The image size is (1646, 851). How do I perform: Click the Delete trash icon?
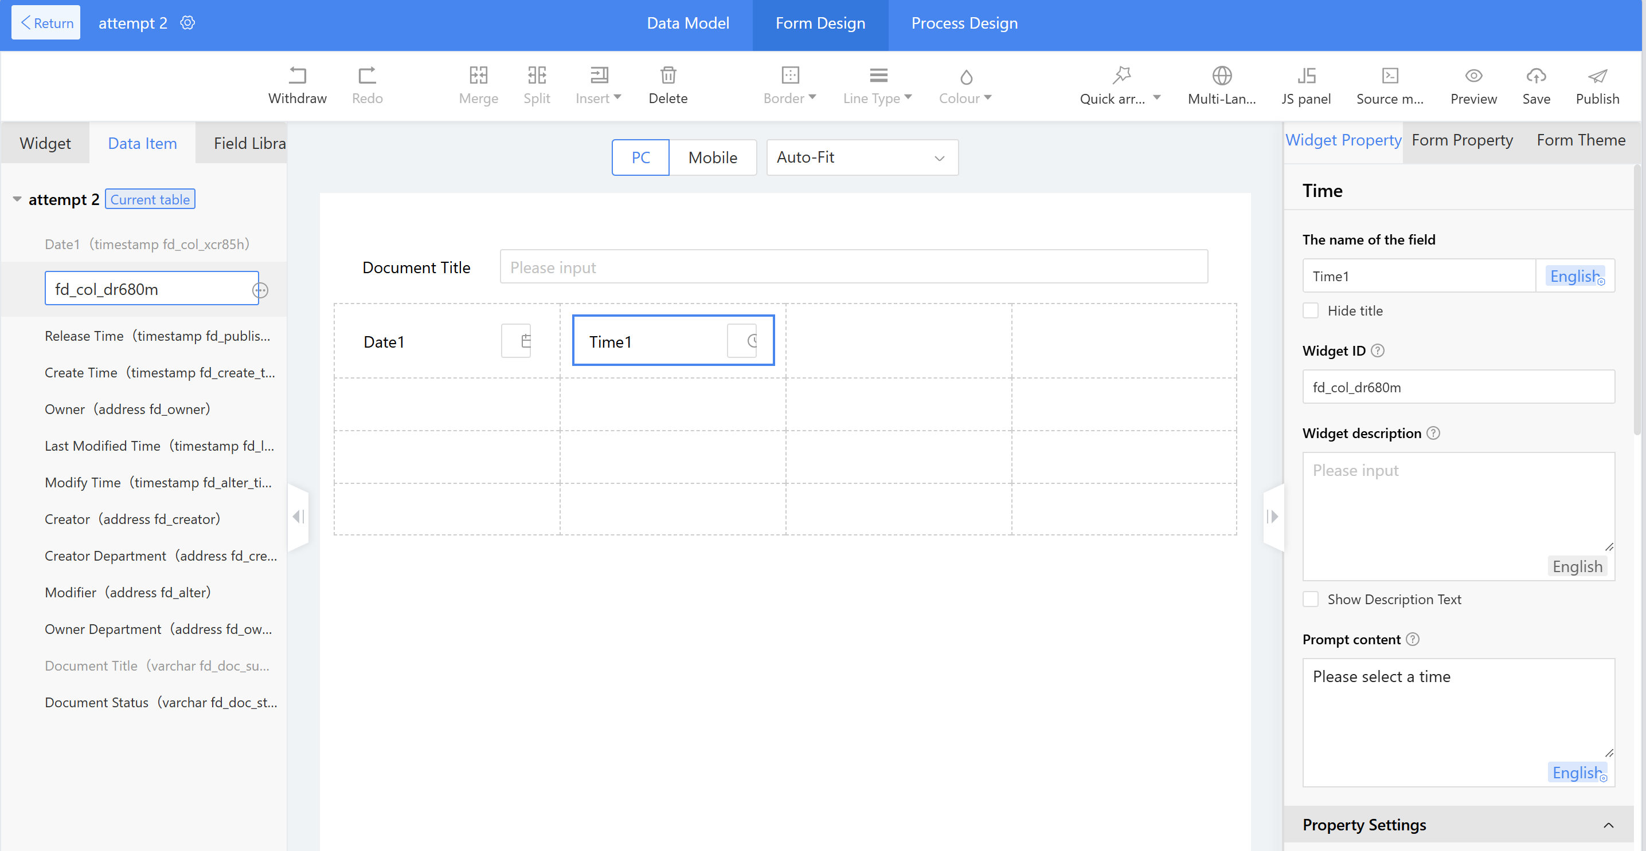(668, 76)
